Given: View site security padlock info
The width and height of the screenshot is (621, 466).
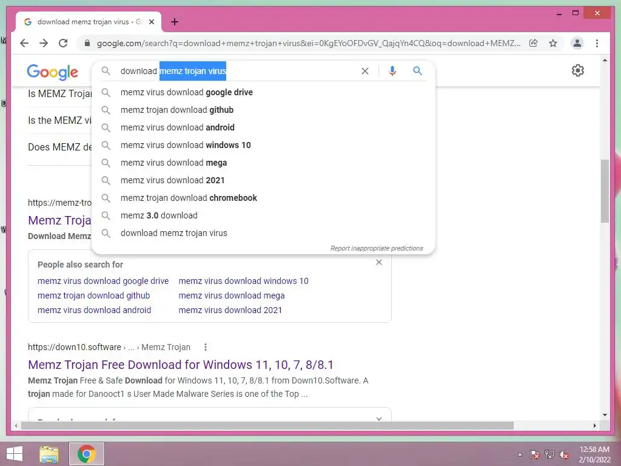Looking at the screenshot, I should (x=87, y=43).
